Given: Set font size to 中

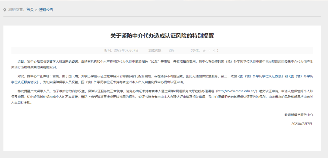Looking at the screenshot, I should tap(209, 51).
